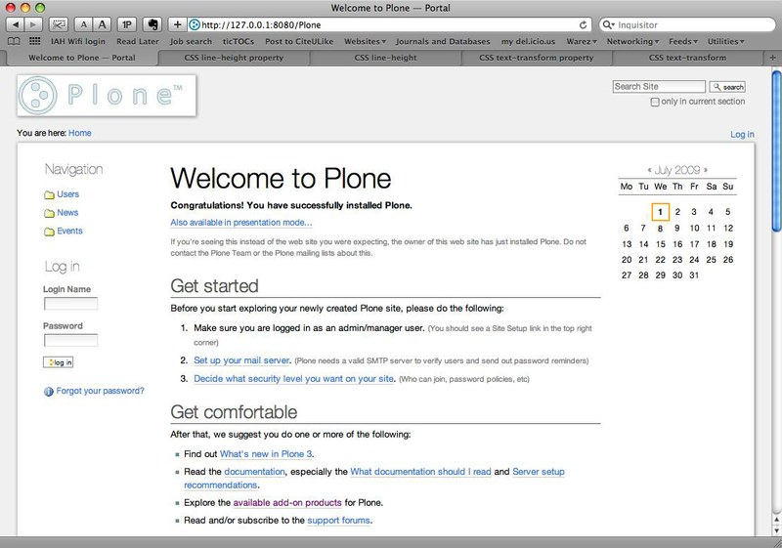Open Read Later bookmark
This screenshot has width=782, height=548.
(x=138, y=41)
